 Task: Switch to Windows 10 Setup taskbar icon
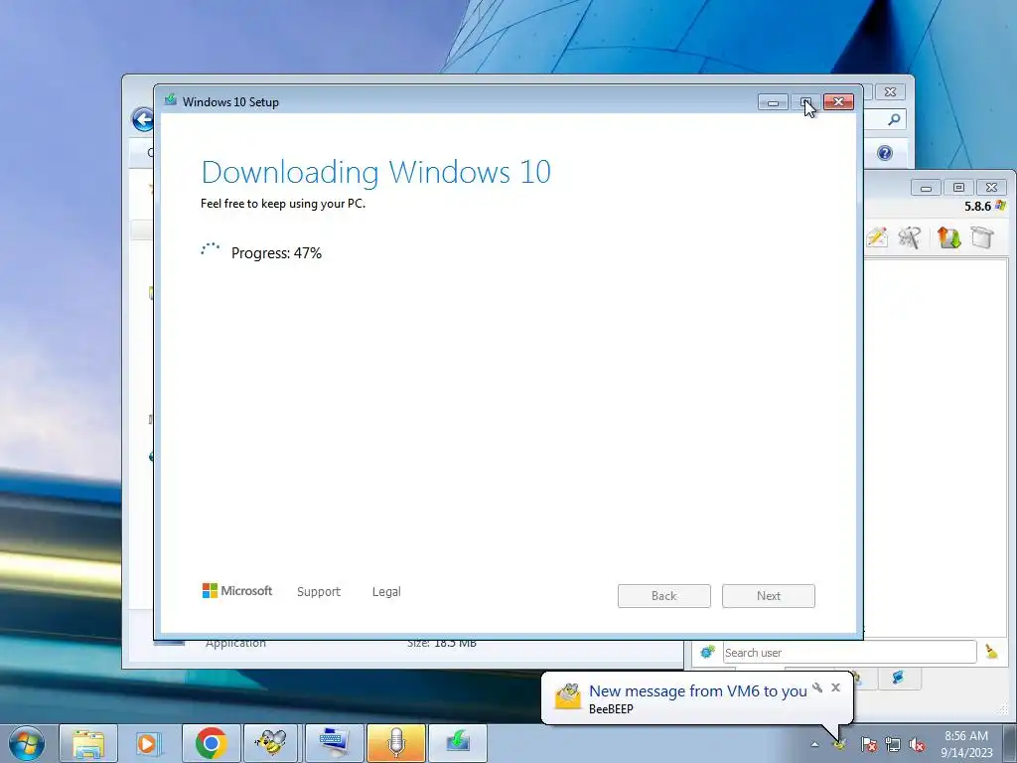(458, 743)
